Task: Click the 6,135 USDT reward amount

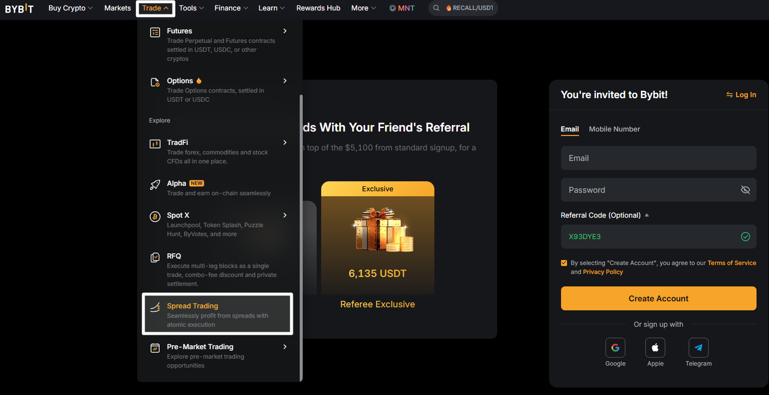Action: click(x=378, y=273)
